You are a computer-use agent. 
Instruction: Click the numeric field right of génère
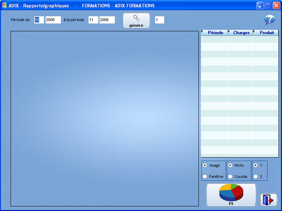point(160,20)
